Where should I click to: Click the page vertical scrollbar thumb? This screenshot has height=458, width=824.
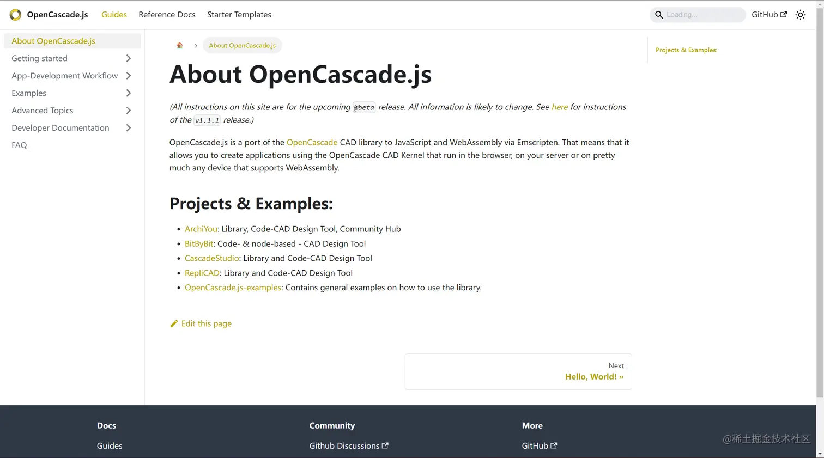click(820, 203)
